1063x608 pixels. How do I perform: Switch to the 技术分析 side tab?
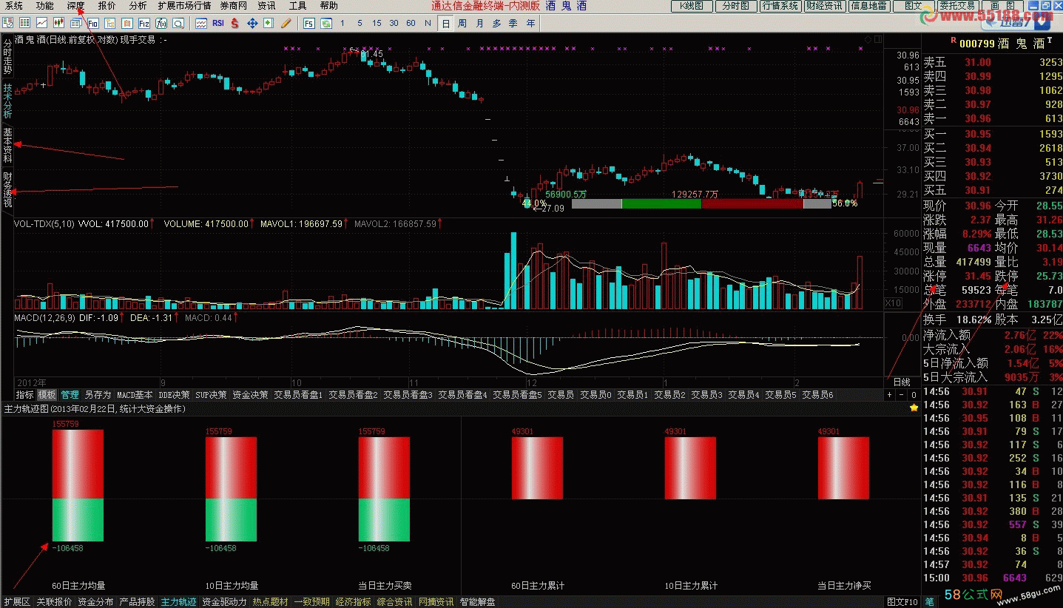point(7,101)
